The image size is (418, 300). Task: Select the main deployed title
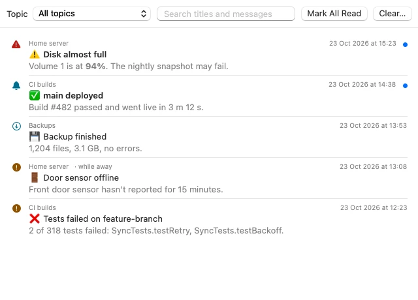73,96
